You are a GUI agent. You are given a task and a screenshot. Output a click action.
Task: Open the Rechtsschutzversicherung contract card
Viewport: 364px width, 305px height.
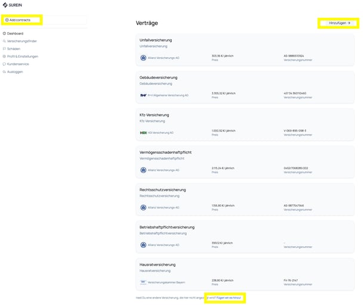(245, 200)
